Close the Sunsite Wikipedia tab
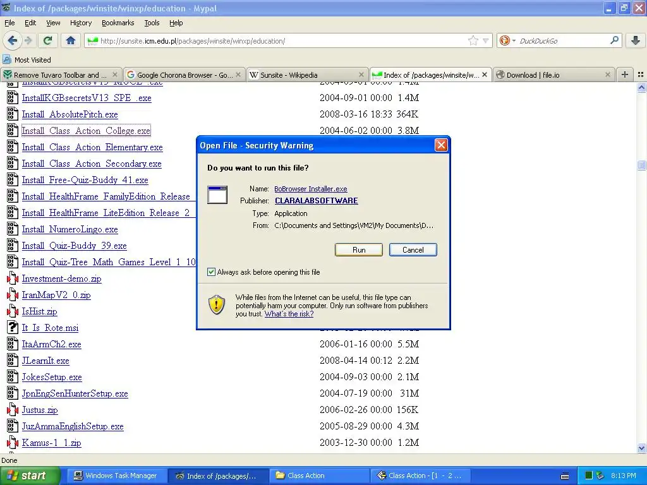 pyautogui.click(x=361, y=75)
